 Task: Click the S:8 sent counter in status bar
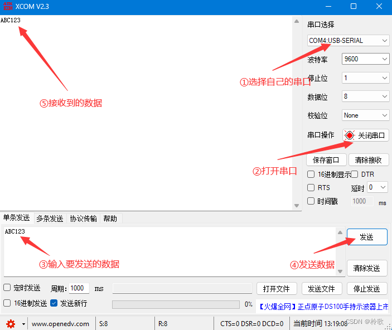click(x=104, y=324)
